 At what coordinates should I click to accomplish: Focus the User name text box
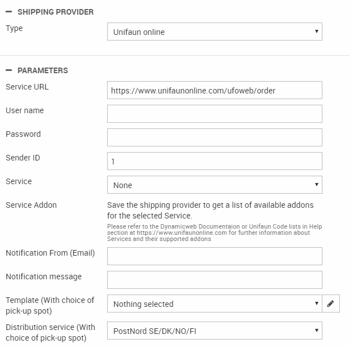214,114
